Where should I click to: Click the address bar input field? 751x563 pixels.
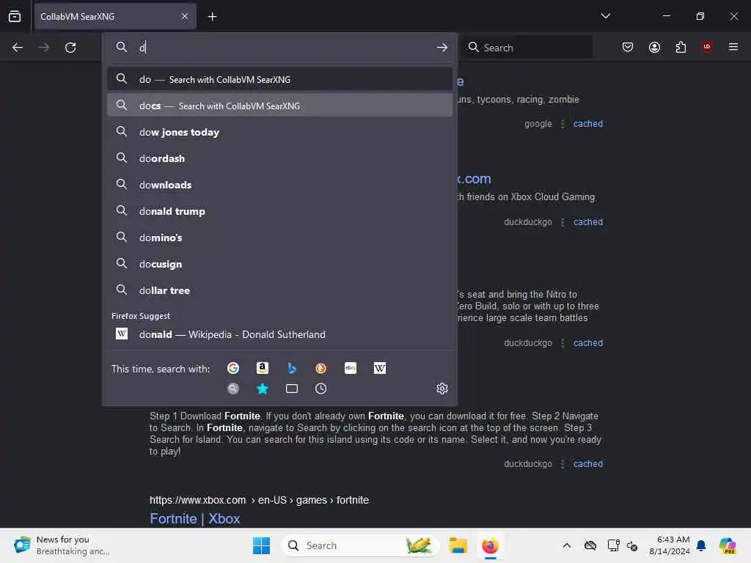(x=282, y=48)
